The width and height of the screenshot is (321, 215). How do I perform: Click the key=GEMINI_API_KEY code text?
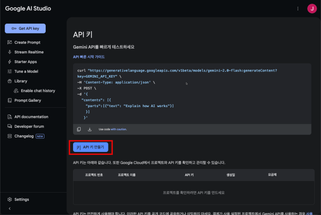(97, 76)
